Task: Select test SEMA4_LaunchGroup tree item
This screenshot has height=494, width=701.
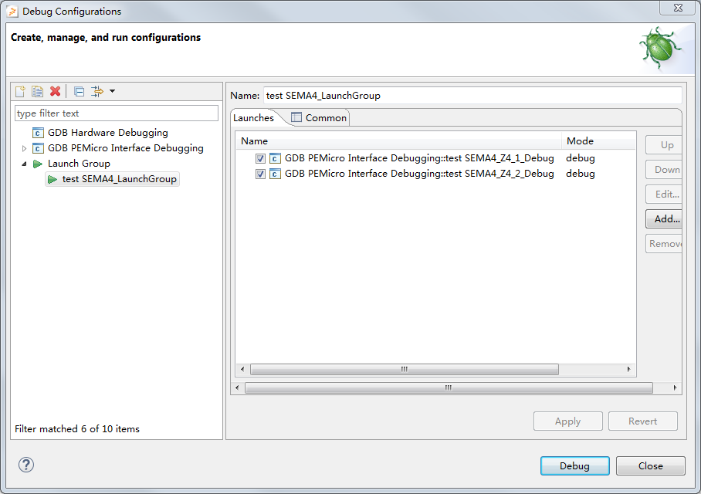Action: point(119,179)
